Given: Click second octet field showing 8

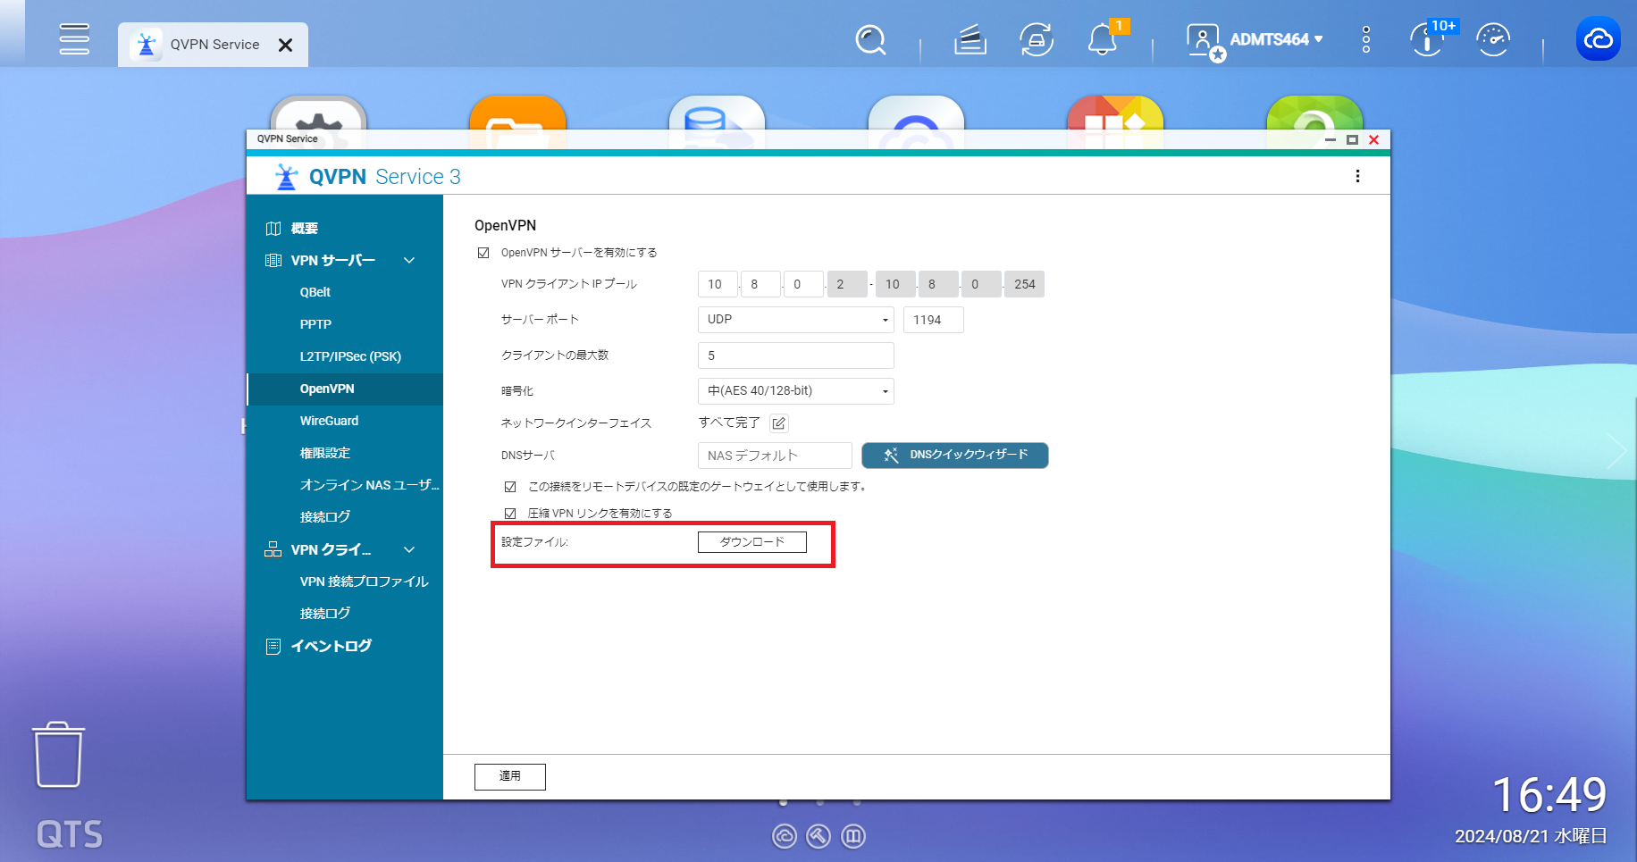Looking at the screenshot, I should click(760, 284).
